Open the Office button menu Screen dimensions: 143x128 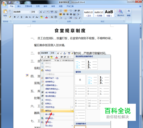pos(4,4)
